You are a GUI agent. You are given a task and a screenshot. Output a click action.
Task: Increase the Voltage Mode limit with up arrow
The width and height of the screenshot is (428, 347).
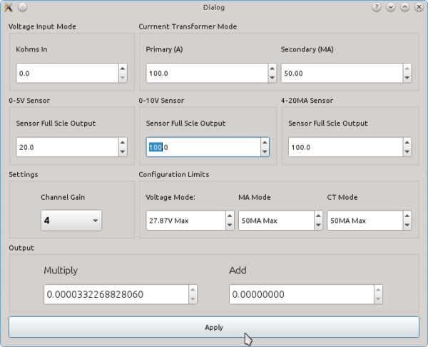pos(229,216)
